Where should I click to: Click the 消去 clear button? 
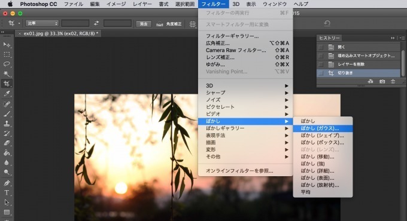[x=144, y=24]
